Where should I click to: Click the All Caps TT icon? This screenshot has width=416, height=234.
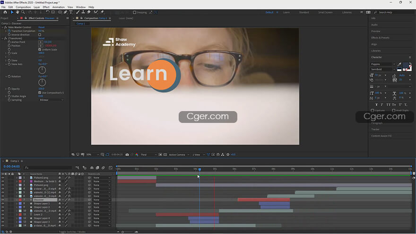point(389,105)
